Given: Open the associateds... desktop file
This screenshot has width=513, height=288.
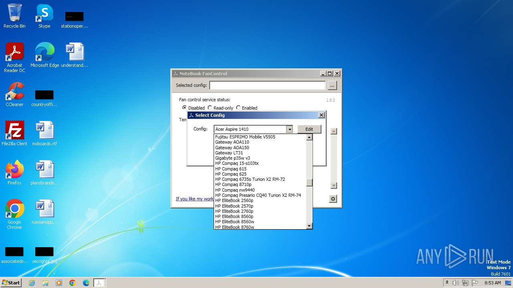Looking at the screenshot, I should [14, 255].
